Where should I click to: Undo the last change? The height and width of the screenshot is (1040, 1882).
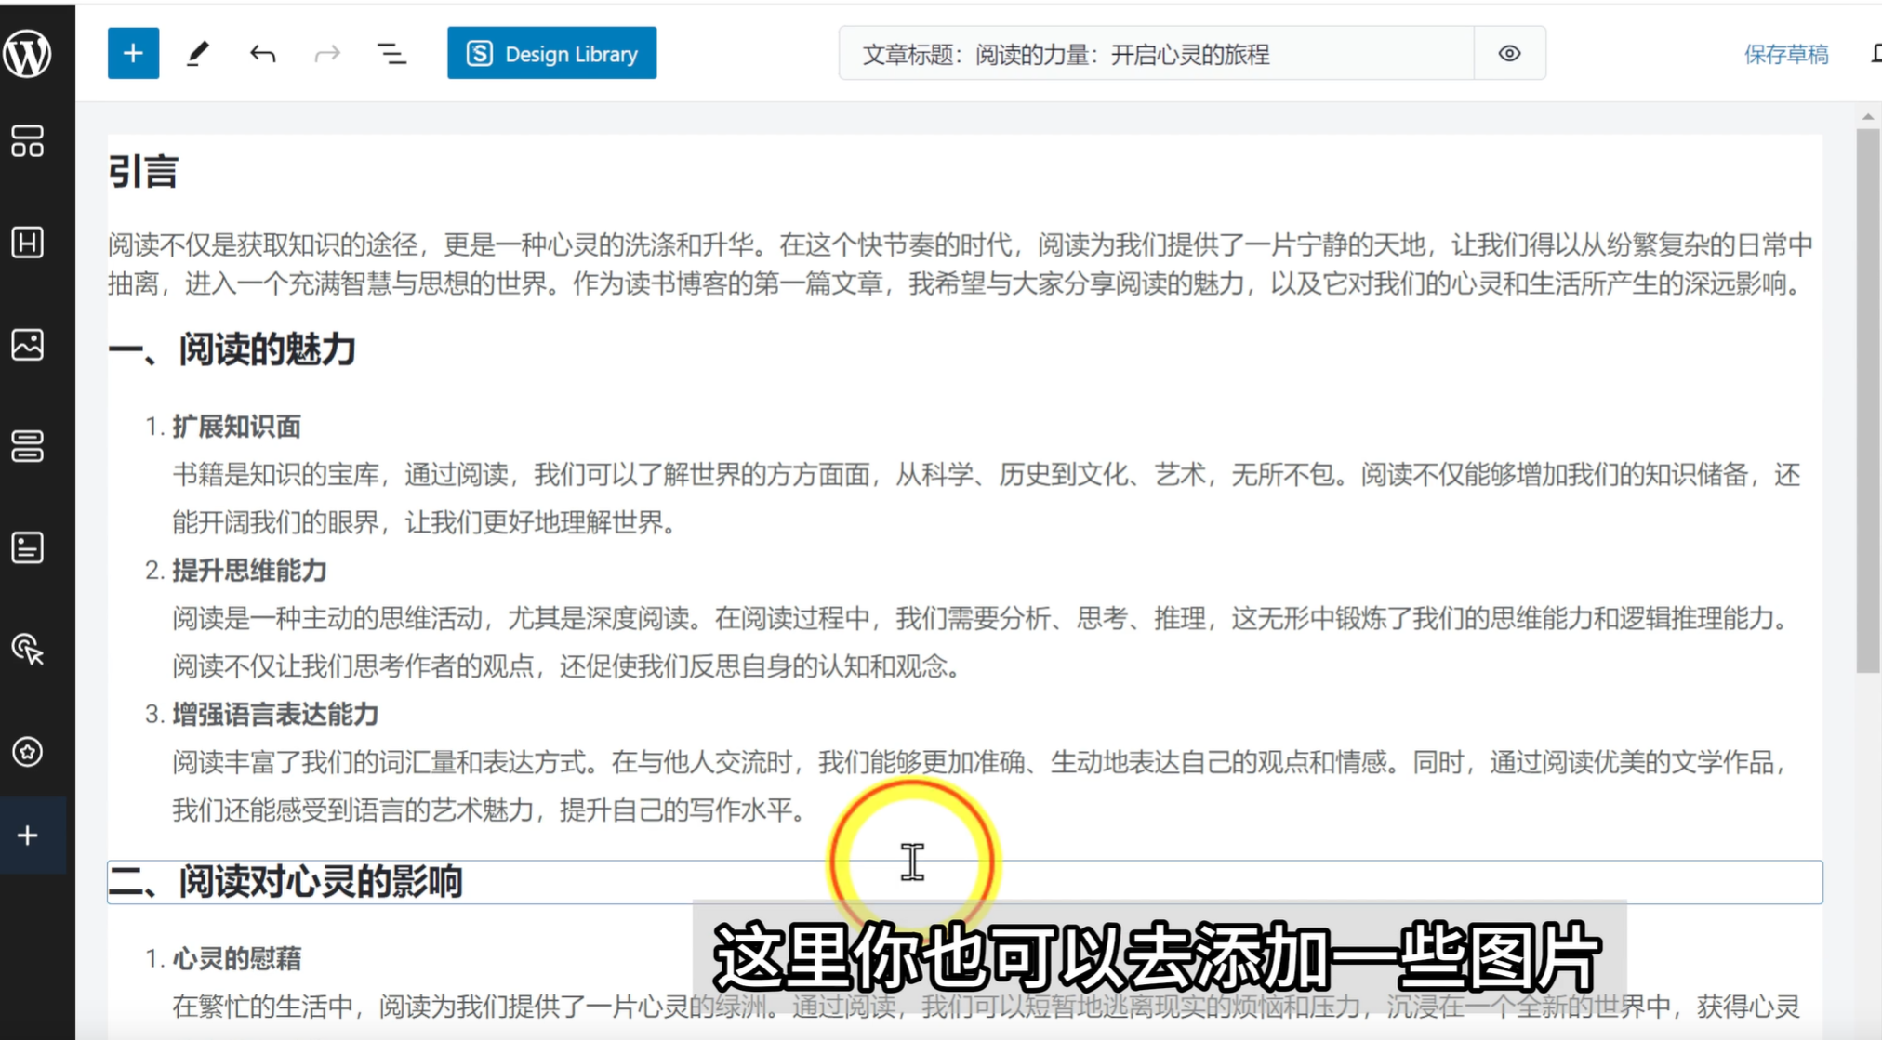(263, 54)
